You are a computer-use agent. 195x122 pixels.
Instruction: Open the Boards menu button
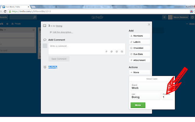[x=4, y=17]
